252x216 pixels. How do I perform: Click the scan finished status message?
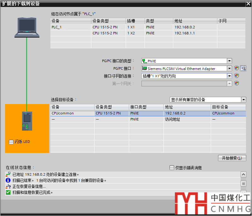[x=60, y=180]
